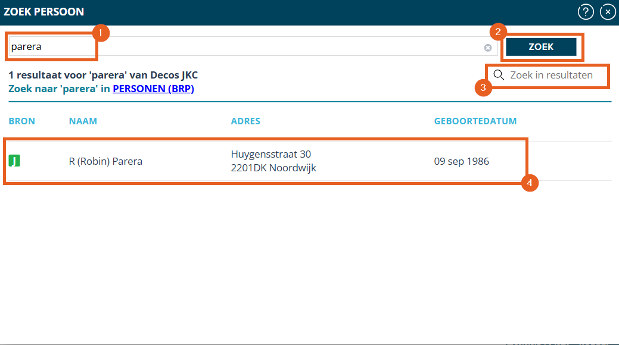Click the green source icon in the result row
Viewport: 619px width, 345px height.
pos(14,161)
